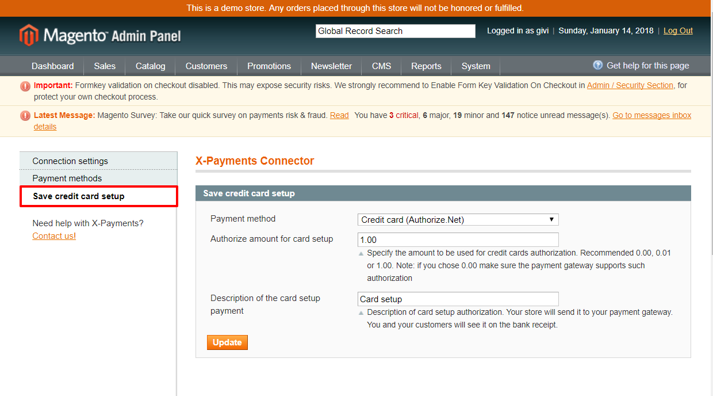The width and height of the screenshot is (713, 396).
Task: Click the Latest Message alert icon
Action: pyautogui.click(x=25, y=116)
